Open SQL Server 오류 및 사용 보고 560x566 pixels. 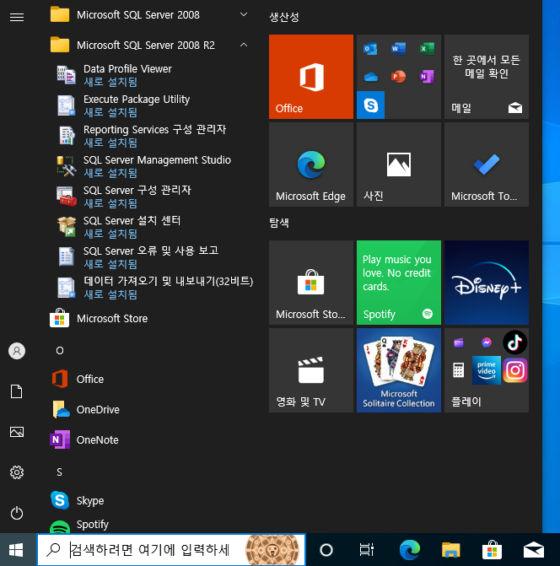(x=149, y=257)
